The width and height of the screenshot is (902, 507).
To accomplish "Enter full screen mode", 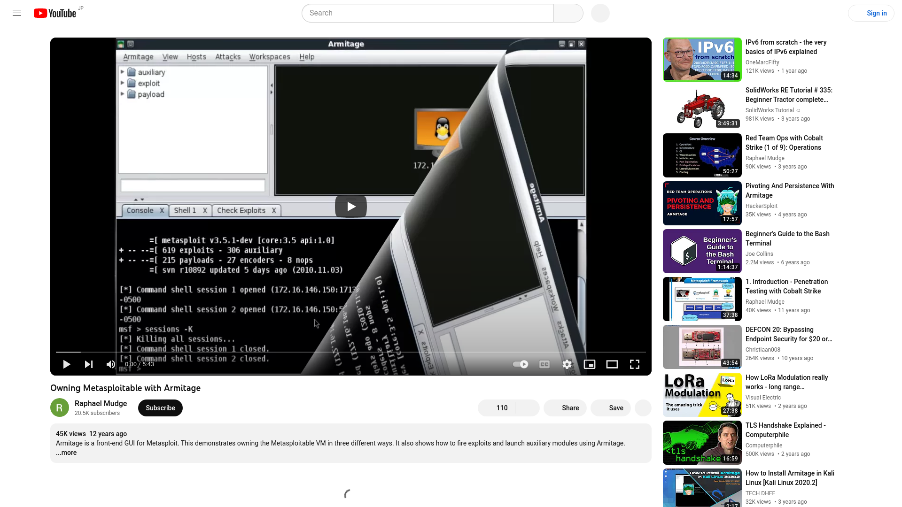I will (x=635, y=364).
